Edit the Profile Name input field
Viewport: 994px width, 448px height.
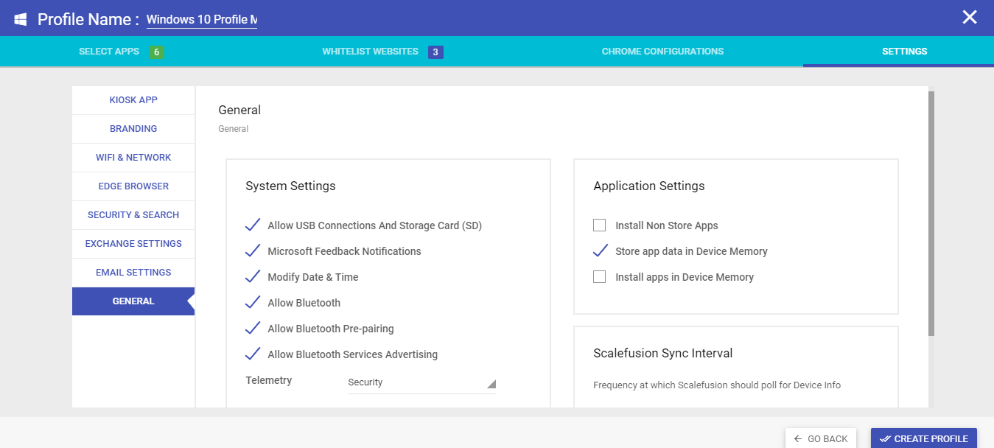point(202,19)
